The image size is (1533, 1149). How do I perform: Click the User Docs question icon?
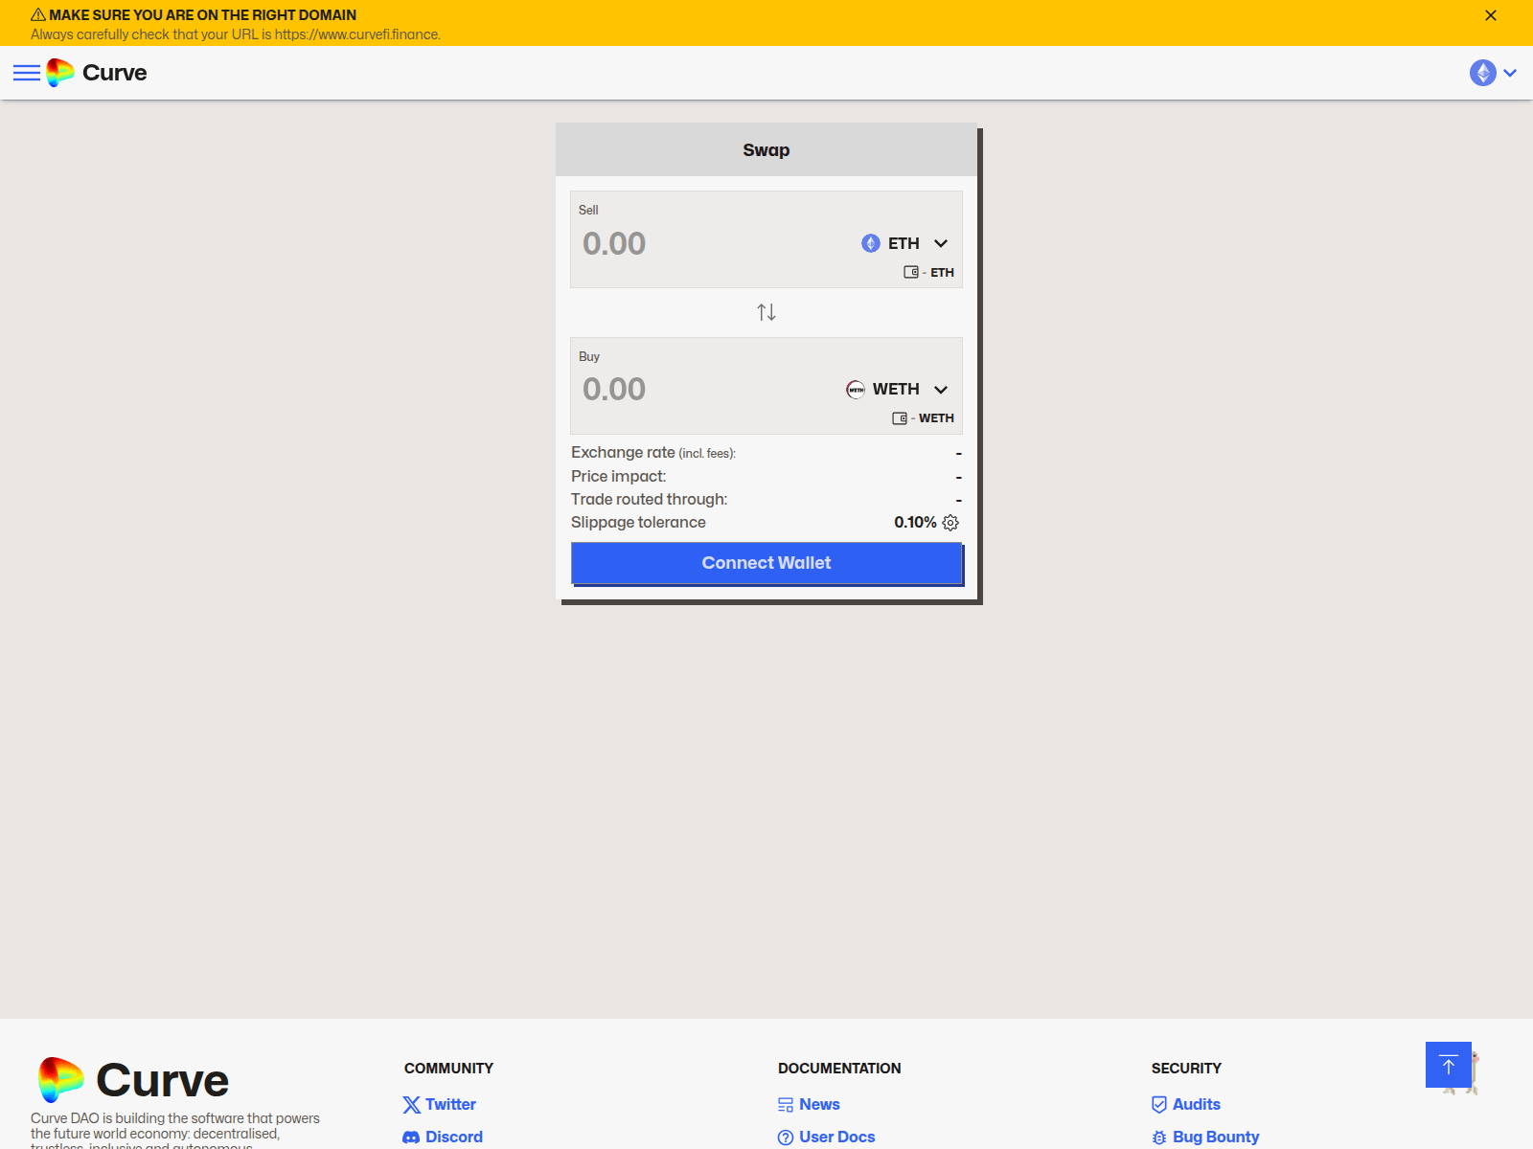point(786,1138)
